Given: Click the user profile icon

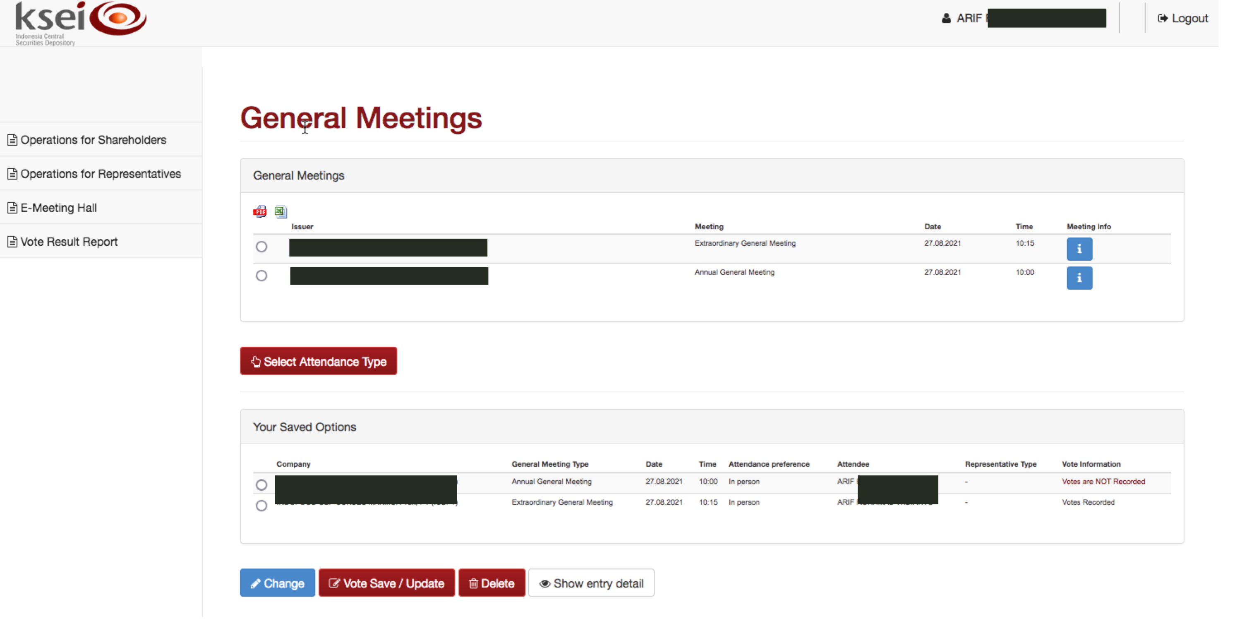Looking at the screenshot, I should click(945, 18).
